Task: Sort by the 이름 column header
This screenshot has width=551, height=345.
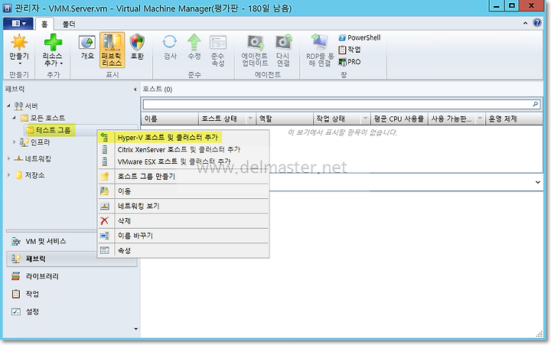Action: point(170,119)
